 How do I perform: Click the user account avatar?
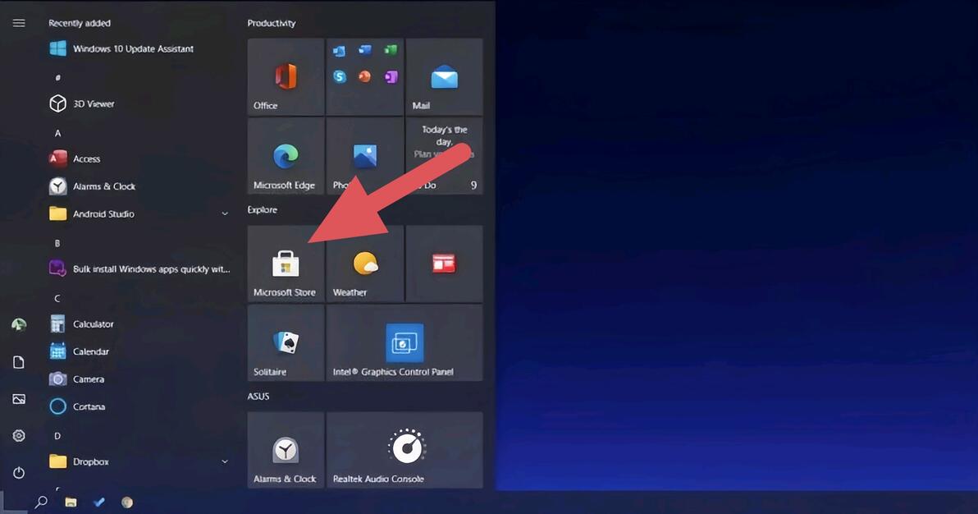19,324
